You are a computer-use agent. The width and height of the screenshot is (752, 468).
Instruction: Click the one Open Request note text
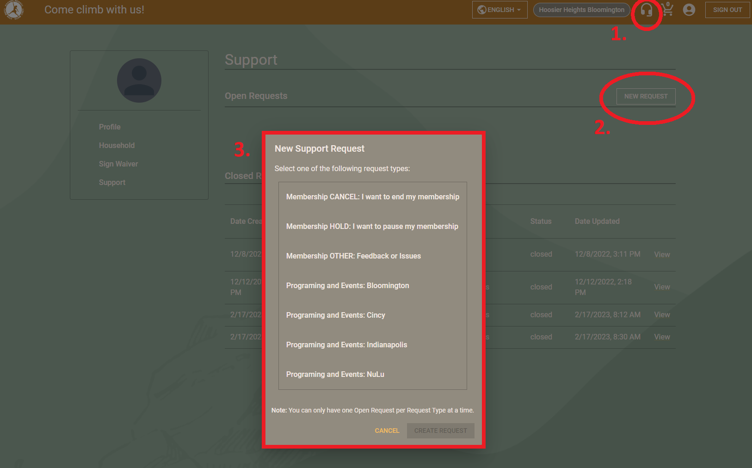[372, 410]
